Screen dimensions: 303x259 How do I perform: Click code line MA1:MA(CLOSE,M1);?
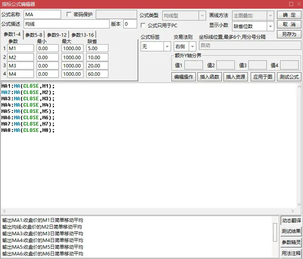28,86
